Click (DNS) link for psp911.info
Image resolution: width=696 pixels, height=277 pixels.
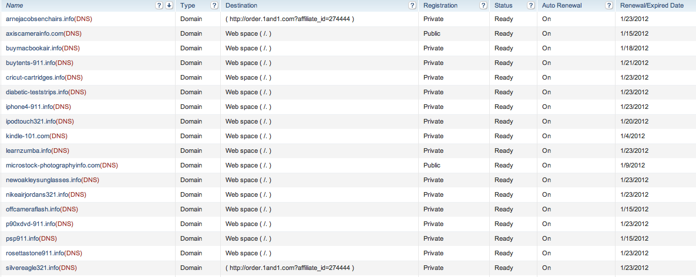[48, 238]
